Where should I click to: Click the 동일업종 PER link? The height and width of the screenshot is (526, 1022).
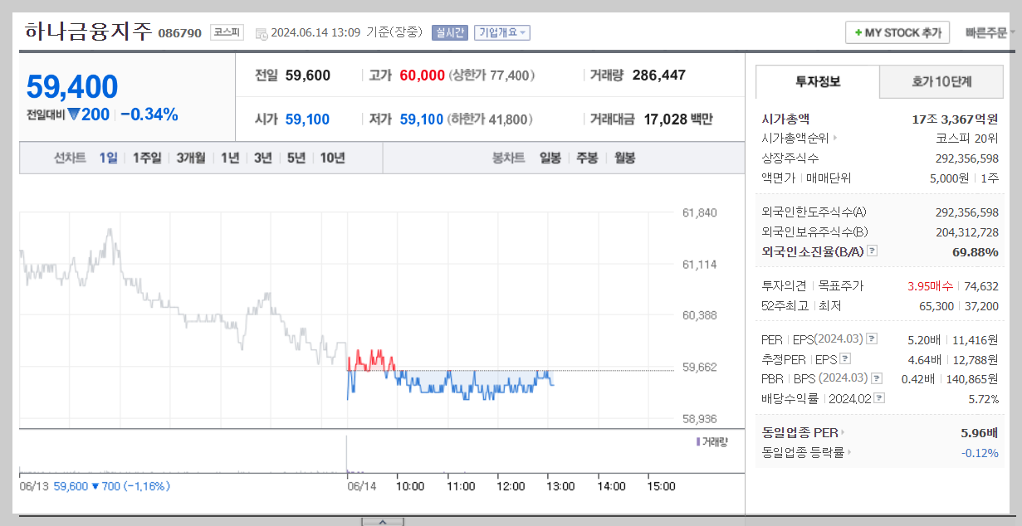tap(801, 432)
